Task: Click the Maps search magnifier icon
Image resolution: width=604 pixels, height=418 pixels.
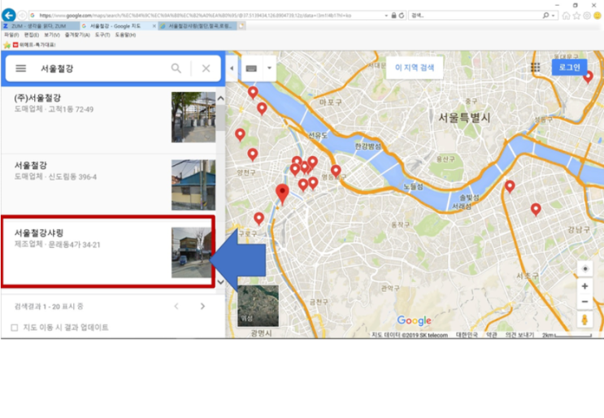Action: click(x=176, y=68)
